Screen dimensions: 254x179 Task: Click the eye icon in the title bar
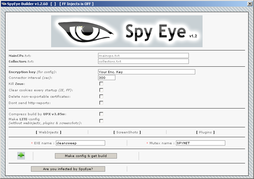pos(4,4)
